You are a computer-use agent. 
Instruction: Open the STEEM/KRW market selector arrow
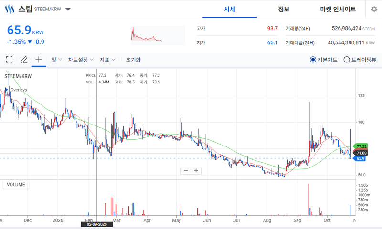click(68, 10)
